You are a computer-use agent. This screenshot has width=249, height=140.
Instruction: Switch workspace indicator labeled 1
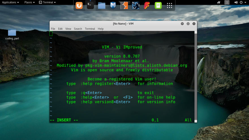click(227, 2)
